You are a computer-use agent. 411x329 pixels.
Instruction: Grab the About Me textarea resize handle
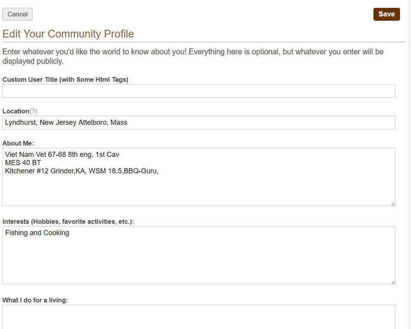coord(393,203)
